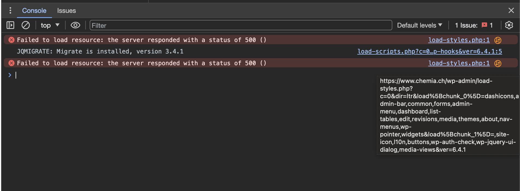Switch to the Console tab
The image size is (520, 191).
coord(34,11)
